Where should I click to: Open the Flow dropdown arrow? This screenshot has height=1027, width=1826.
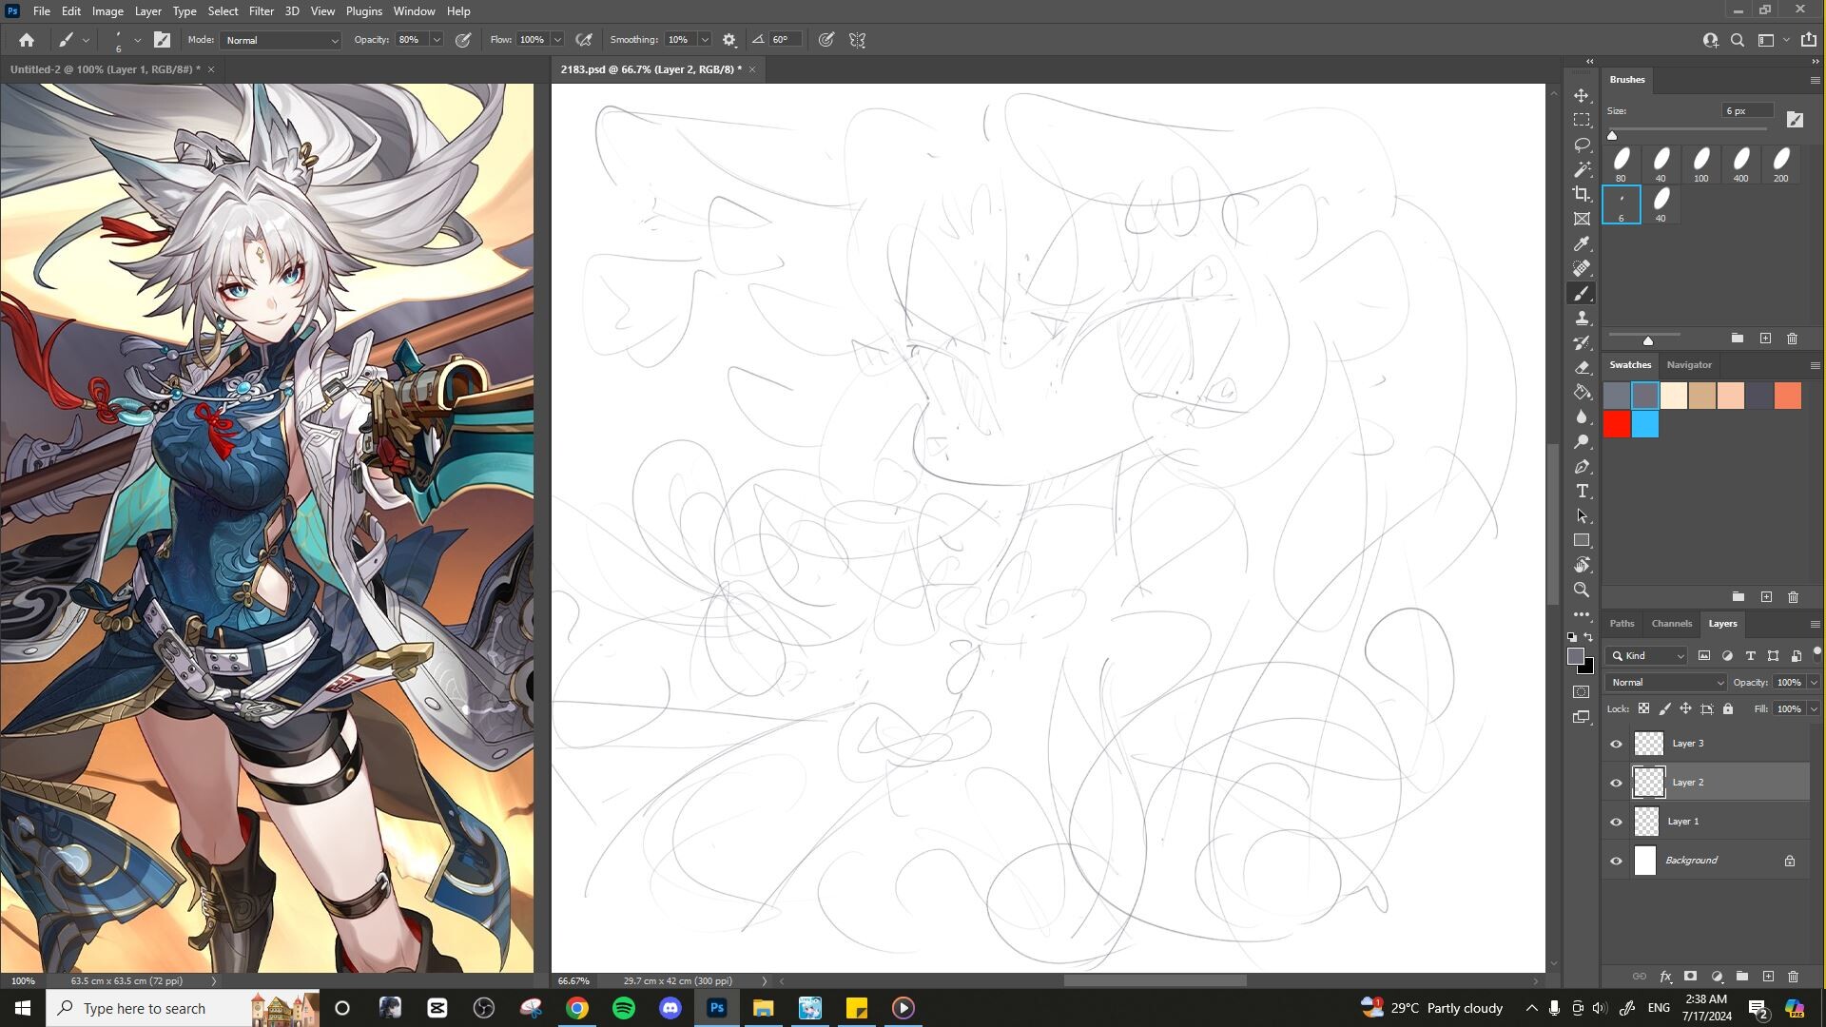click(x=557, y=40)
